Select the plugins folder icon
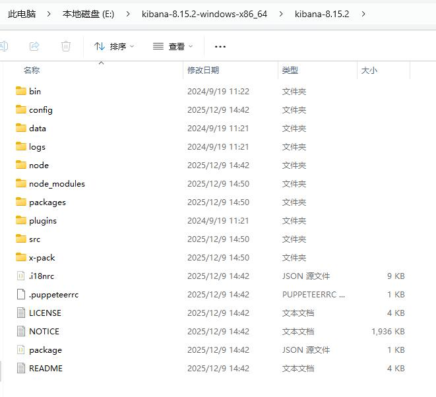 [x=21, y=220]
